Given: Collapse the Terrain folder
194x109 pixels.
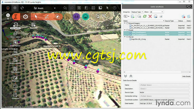Looking at the screenshot, I should pos(125,37).
